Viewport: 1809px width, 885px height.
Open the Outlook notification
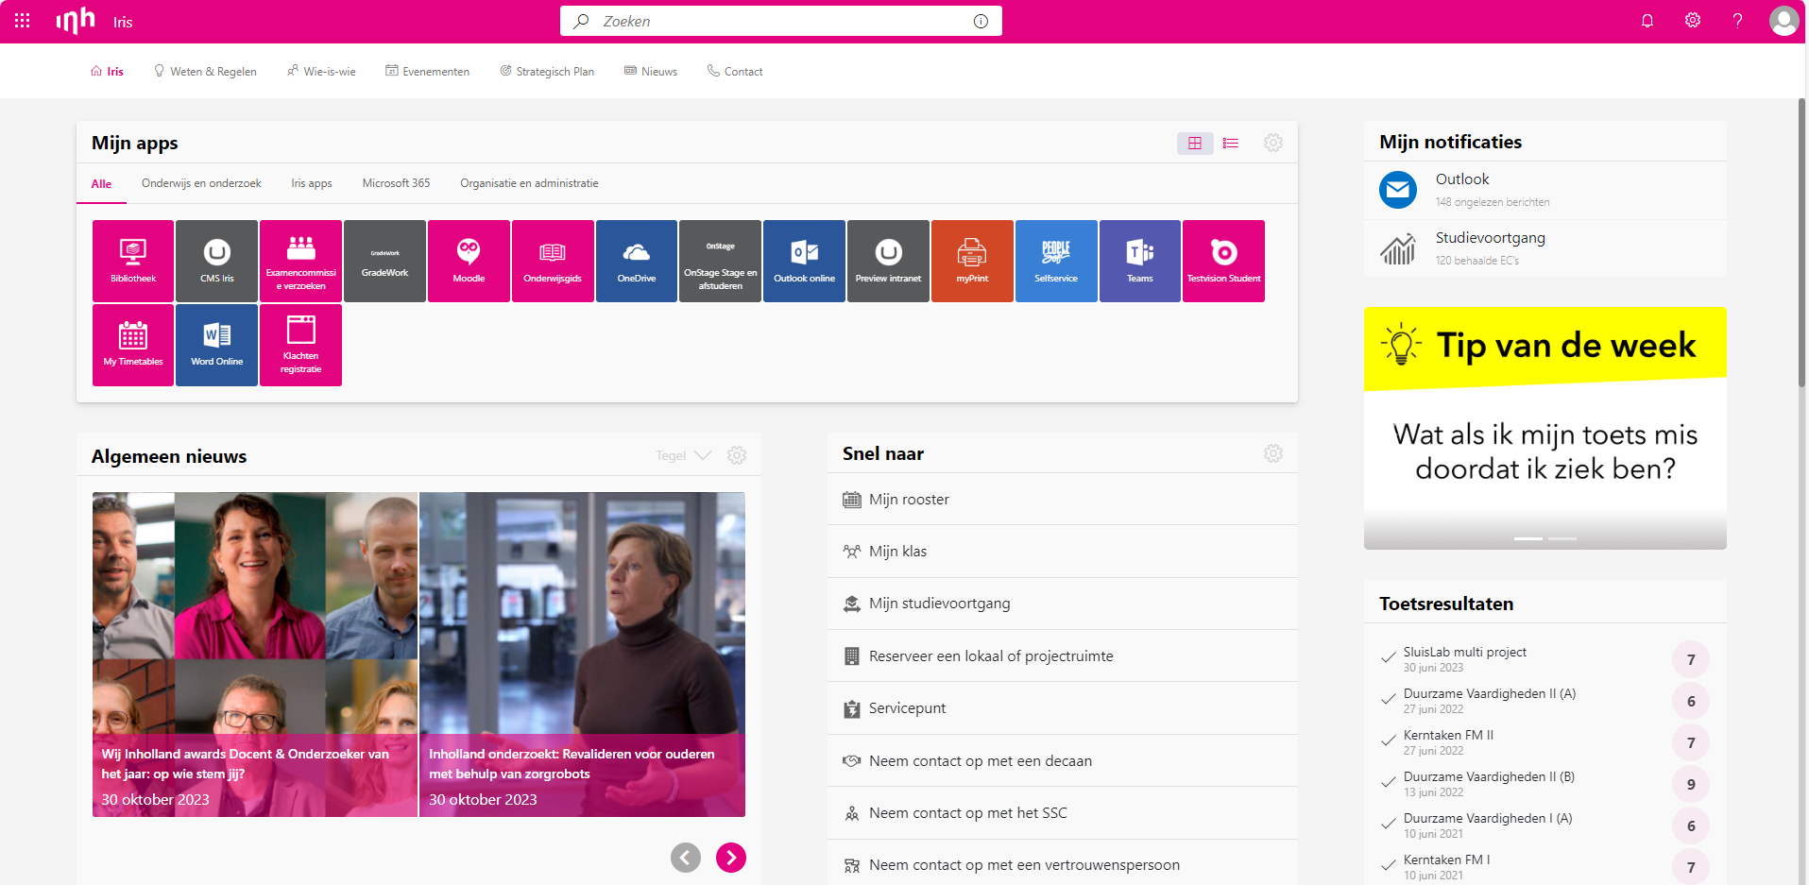[x=1545, y=190]
